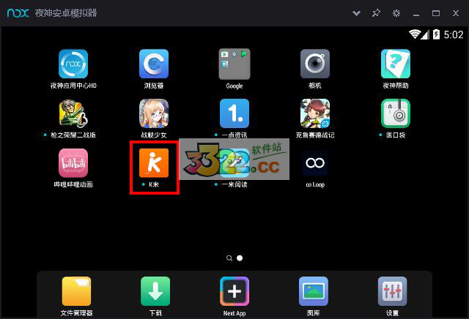
Task: Launch the 一点资讯 news app
Action: point(234,113)
